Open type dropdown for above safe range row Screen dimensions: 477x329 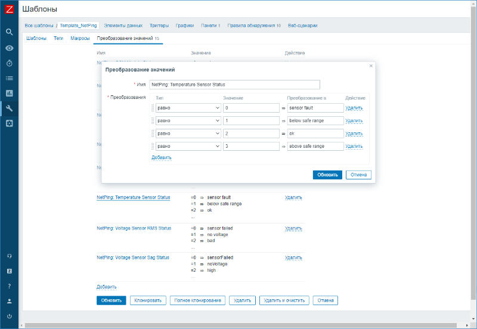(x=188, y=146)
